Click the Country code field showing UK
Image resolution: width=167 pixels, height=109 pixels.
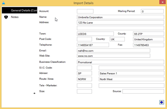point(117,39)
